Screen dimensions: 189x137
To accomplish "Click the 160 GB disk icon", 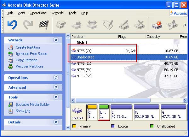I will pyautogui.click(x=77, y=111).
